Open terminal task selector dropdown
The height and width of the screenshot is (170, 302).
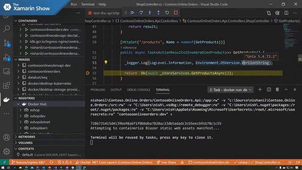(230, 90)
